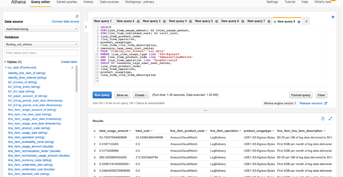The image size is (343, 177).
Task: Select line_item_unblended_cost column
Action: (31, 169)
